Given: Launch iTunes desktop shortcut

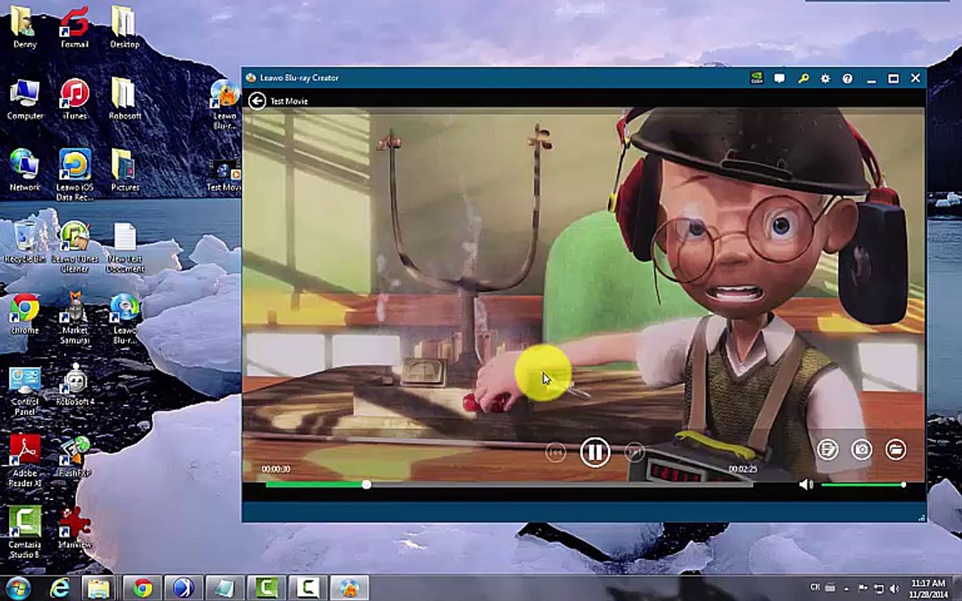Looking at the screenshot, I should [x=74, y=98].
